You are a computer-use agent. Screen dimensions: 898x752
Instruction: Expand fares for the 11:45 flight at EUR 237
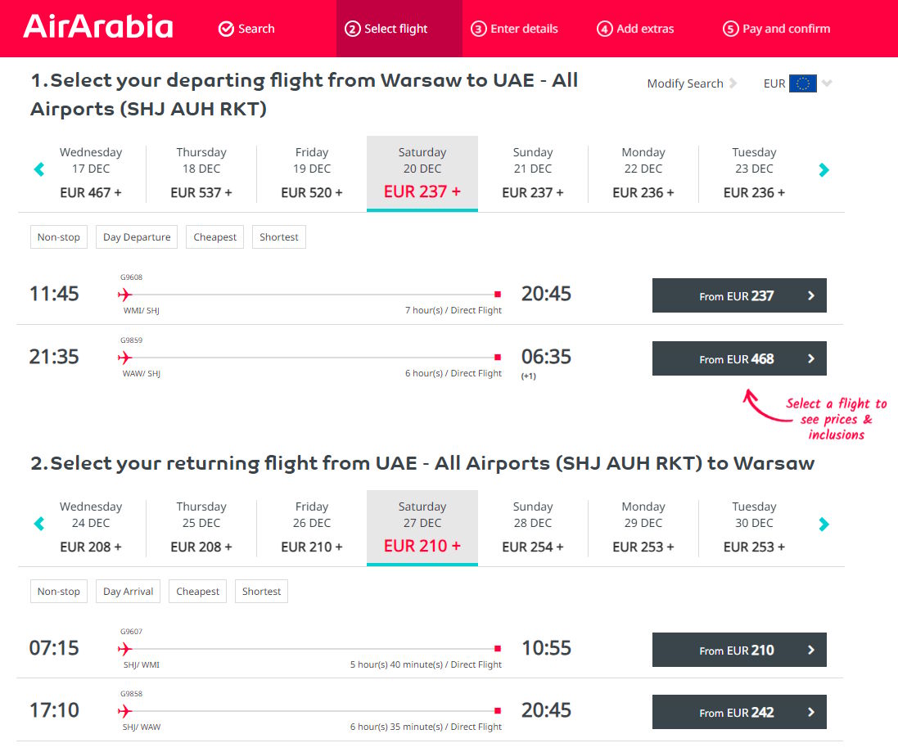point(738,296)
